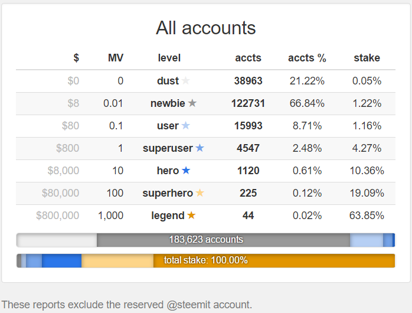Click the blue star next to superuser
Screen dimensions: 412x313
(x=200, y=148)
